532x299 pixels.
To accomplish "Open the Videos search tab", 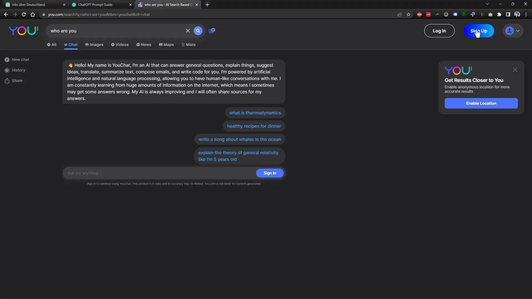I will [120, 45].
